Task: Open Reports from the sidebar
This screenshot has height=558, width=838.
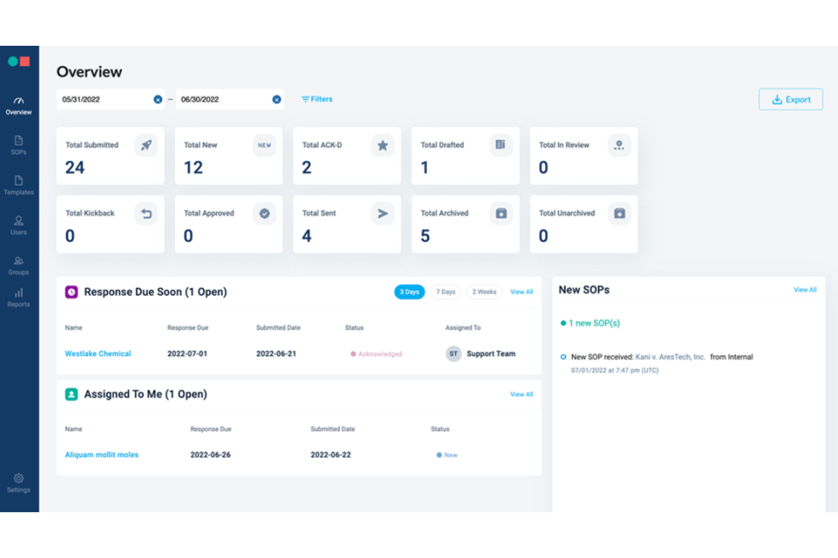Action: (x=19, y=298)
